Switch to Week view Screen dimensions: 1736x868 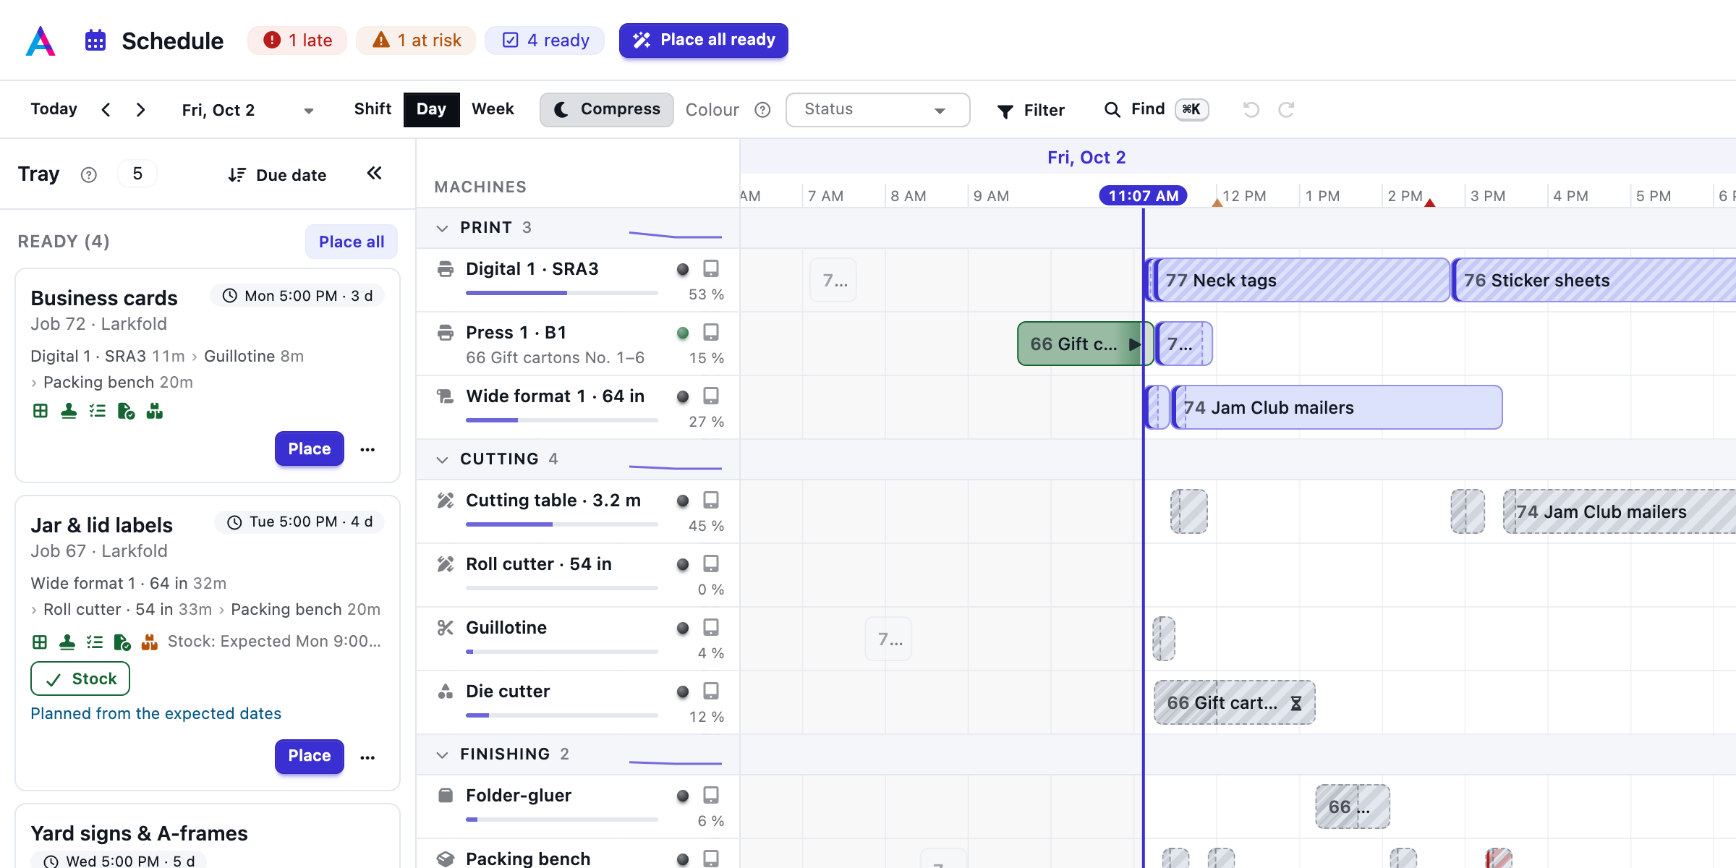[493, 110]
